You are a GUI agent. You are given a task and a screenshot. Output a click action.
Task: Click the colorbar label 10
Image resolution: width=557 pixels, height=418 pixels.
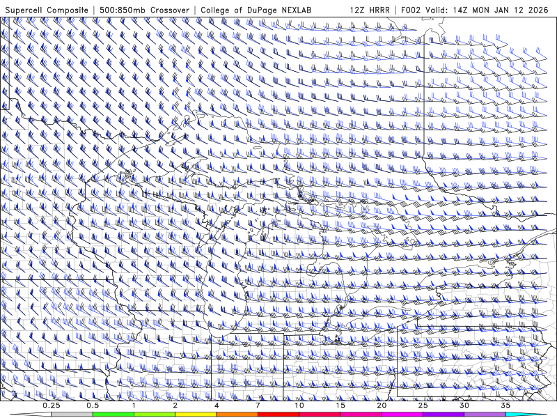[x=299, y=405]
